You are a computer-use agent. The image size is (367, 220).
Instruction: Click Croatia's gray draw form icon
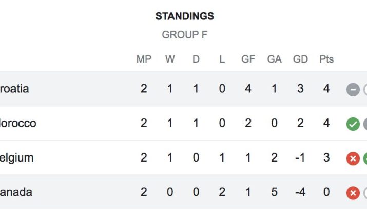pos(353,90)
